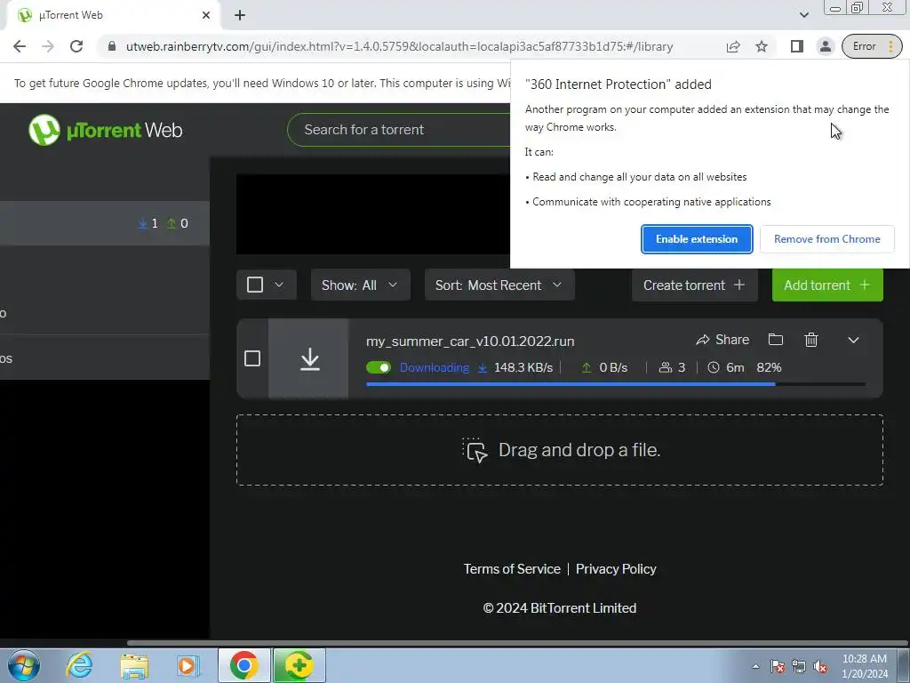The width and height of the screenshot is (910, 683).
Task: Click the network tray icon
Action: click(x=799, y=666)
